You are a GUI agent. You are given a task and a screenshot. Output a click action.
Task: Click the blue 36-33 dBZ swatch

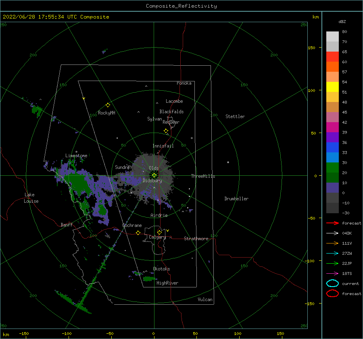pyautogui.click(x=332, y=147)
